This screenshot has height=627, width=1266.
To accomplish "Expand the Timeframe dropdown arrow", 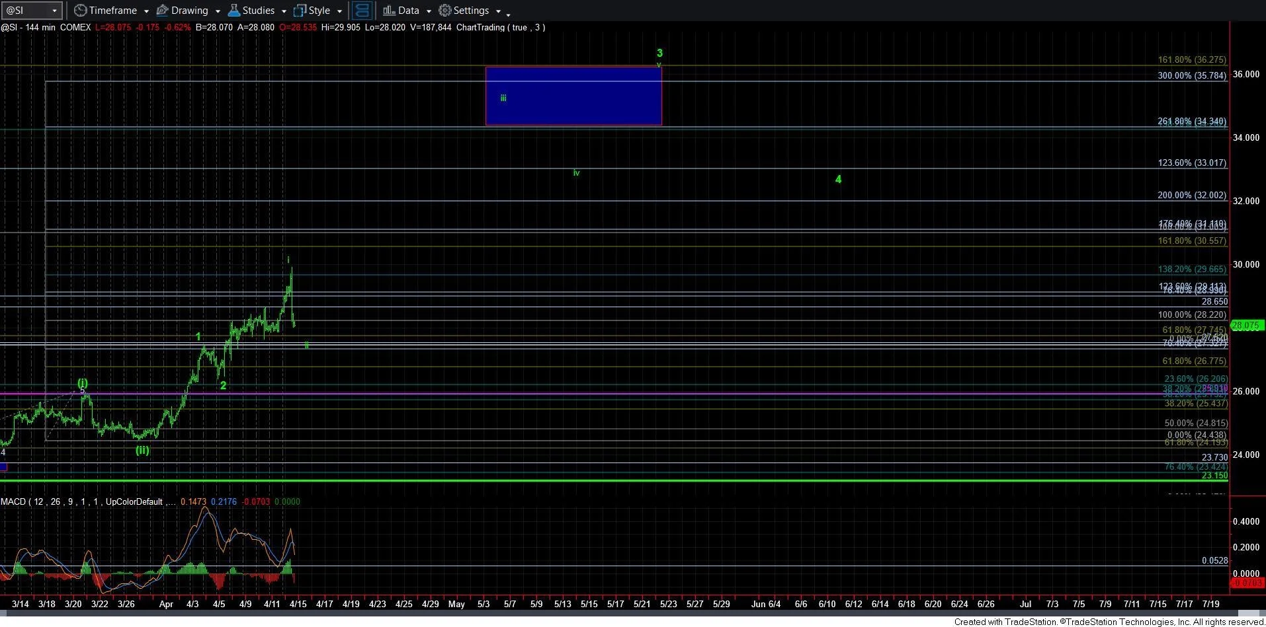I will click(146, 11).
